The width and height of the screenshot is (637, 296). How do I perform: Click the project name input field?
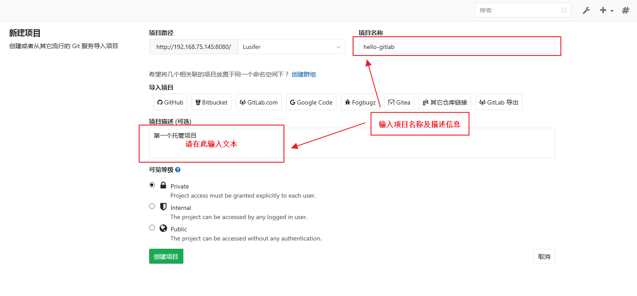456,47
